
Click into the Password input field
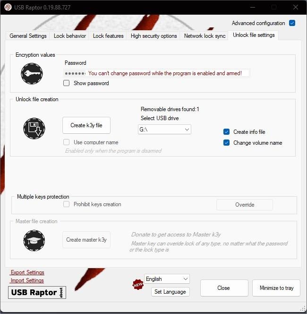coord(156,73)
